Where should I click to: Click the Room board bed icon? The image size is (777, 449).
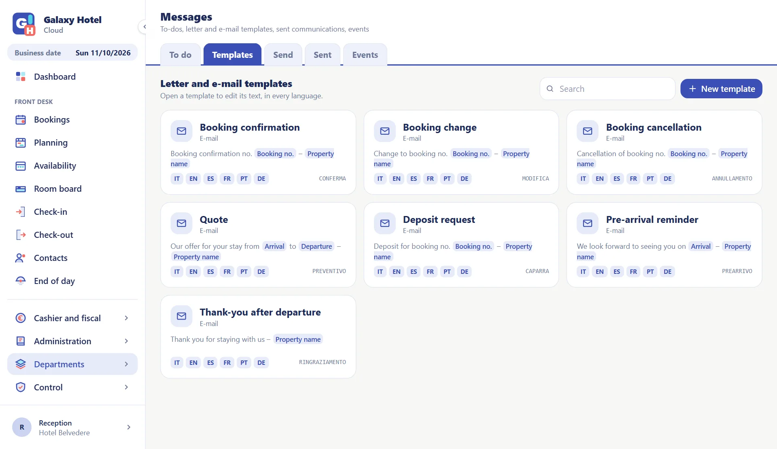coord(21,188)
